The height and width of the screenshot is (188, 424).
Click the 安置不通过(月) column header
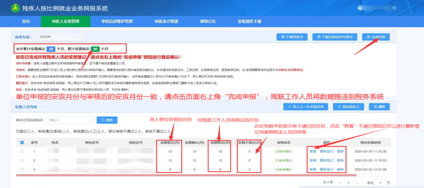(x=249, y=142)
